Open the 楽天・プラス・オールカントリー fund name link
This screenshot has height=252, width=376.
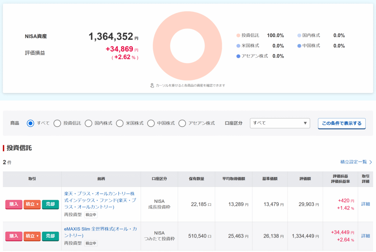click(x=100, y=200)
